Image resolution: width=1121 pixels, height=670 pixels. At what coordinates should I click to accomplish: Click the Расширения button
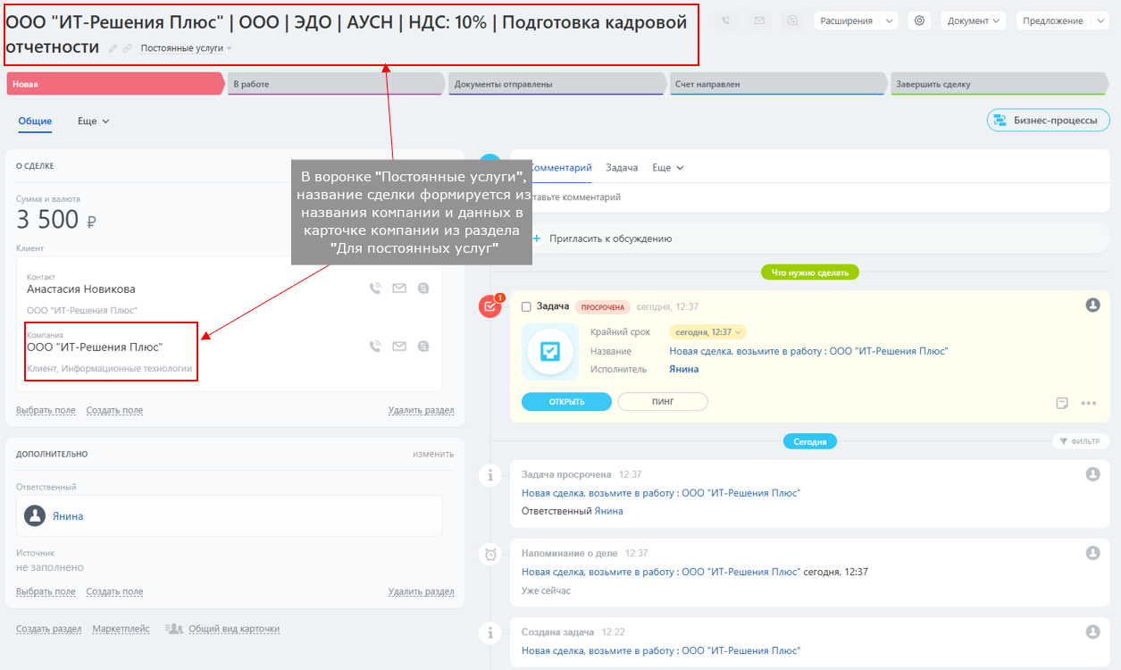point(846,21)
